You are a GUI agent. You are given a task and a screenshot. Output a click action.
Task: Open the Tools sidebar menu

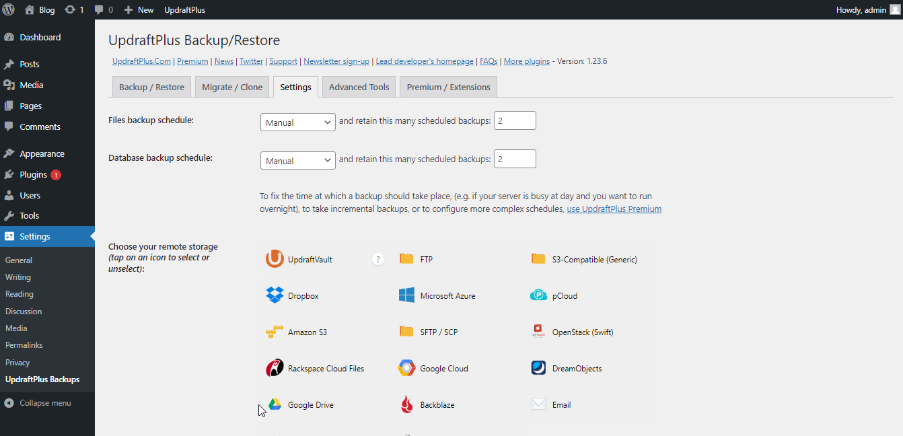pos(47,216)
